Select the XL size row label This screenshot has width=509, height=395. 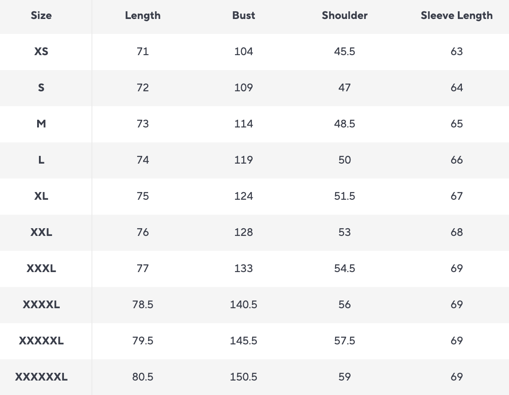click(41, 196)
